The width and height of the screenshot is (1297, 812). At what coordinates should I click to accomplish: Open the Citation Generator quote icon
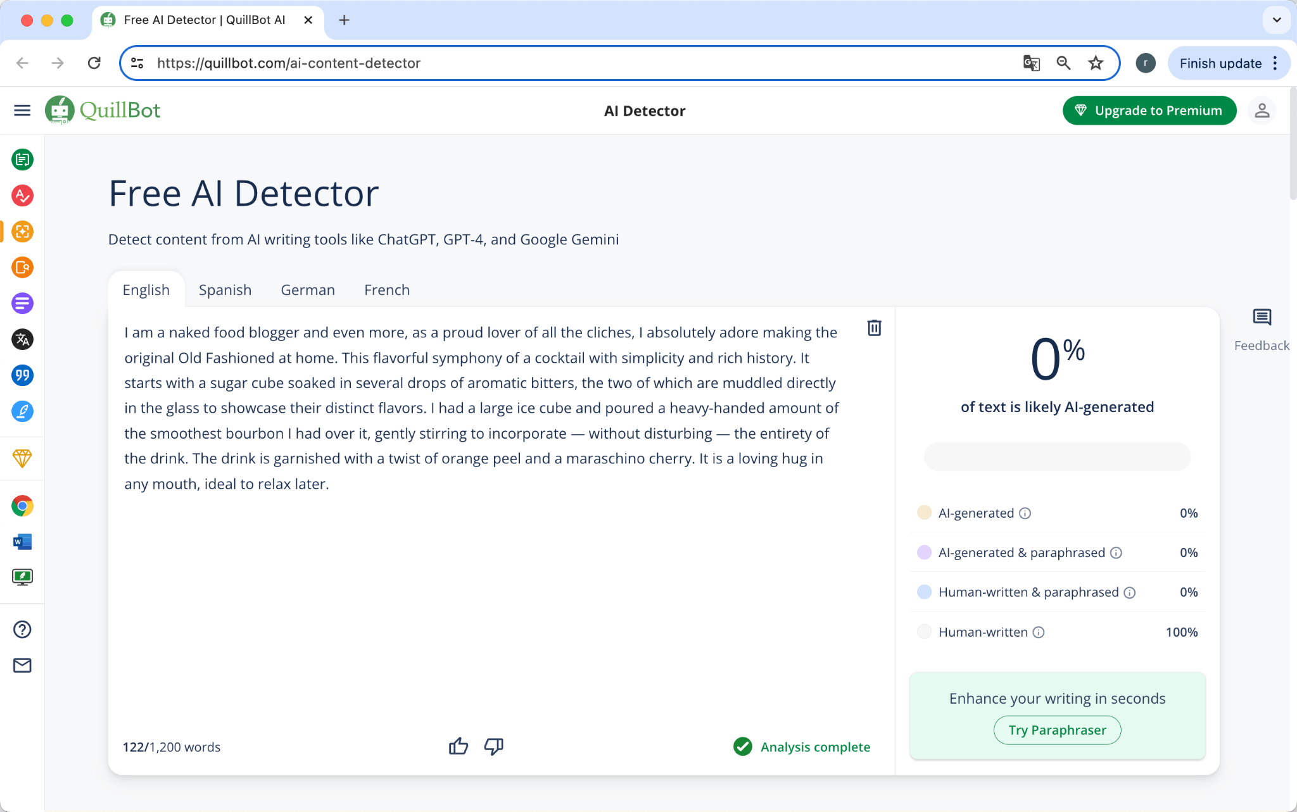22,376
